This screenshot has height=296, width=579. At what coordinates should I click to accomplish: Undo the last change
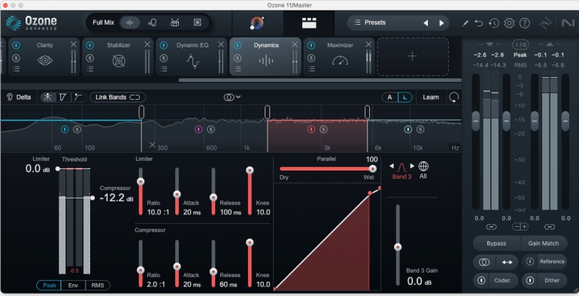[479, 23]
